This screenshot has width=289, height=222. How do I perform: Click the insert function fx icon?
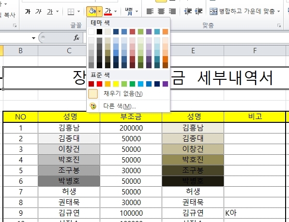[x=76, y=38]
